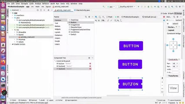
Task: Search attributes with the magnifier icon
Action: point(174,17)
